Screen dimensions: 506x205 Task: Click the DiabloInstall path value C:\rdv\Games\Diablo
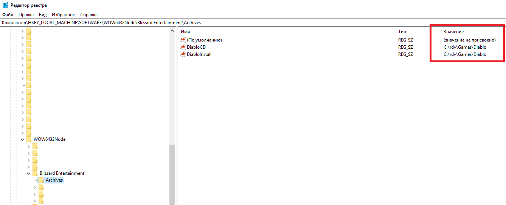[x=465, y=54]
